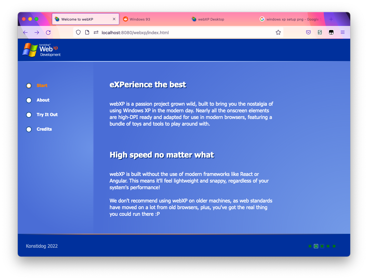Viewport: 368px width, 280px height.
Task: Open the site permissions icon in address bar
Action: [x=96, y=33]
